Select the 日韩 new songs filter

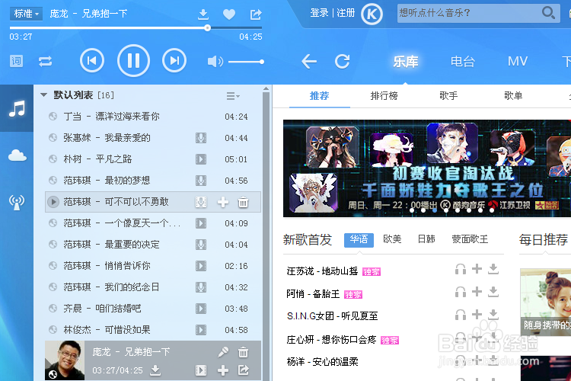click(x=426, y=239)
